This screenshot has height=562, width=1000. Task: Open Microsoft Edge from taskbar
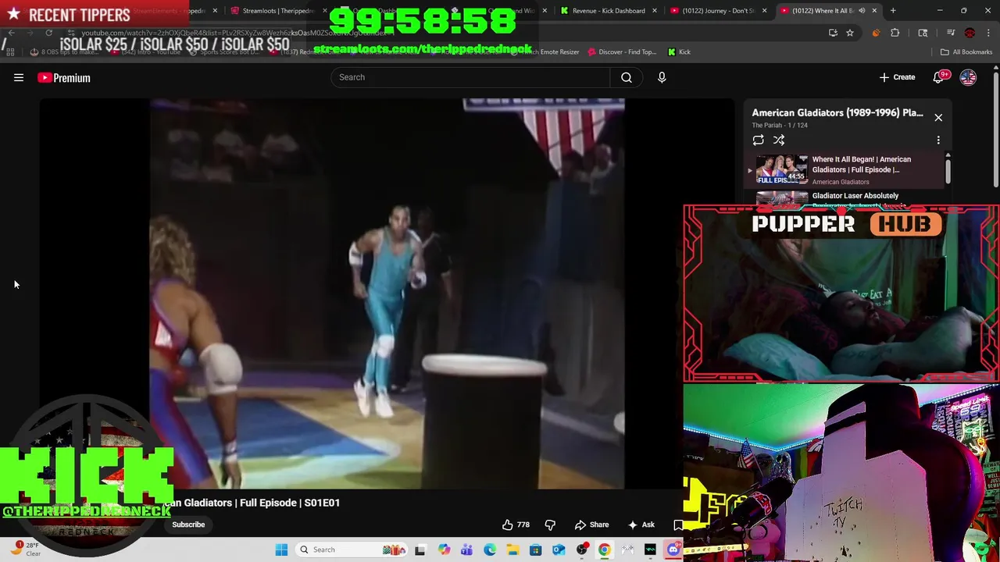(490, 550)
